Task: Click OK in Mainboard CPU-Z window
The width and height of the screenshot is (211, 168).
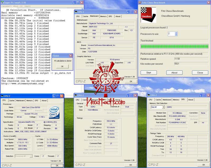Action: pos(131,81)
